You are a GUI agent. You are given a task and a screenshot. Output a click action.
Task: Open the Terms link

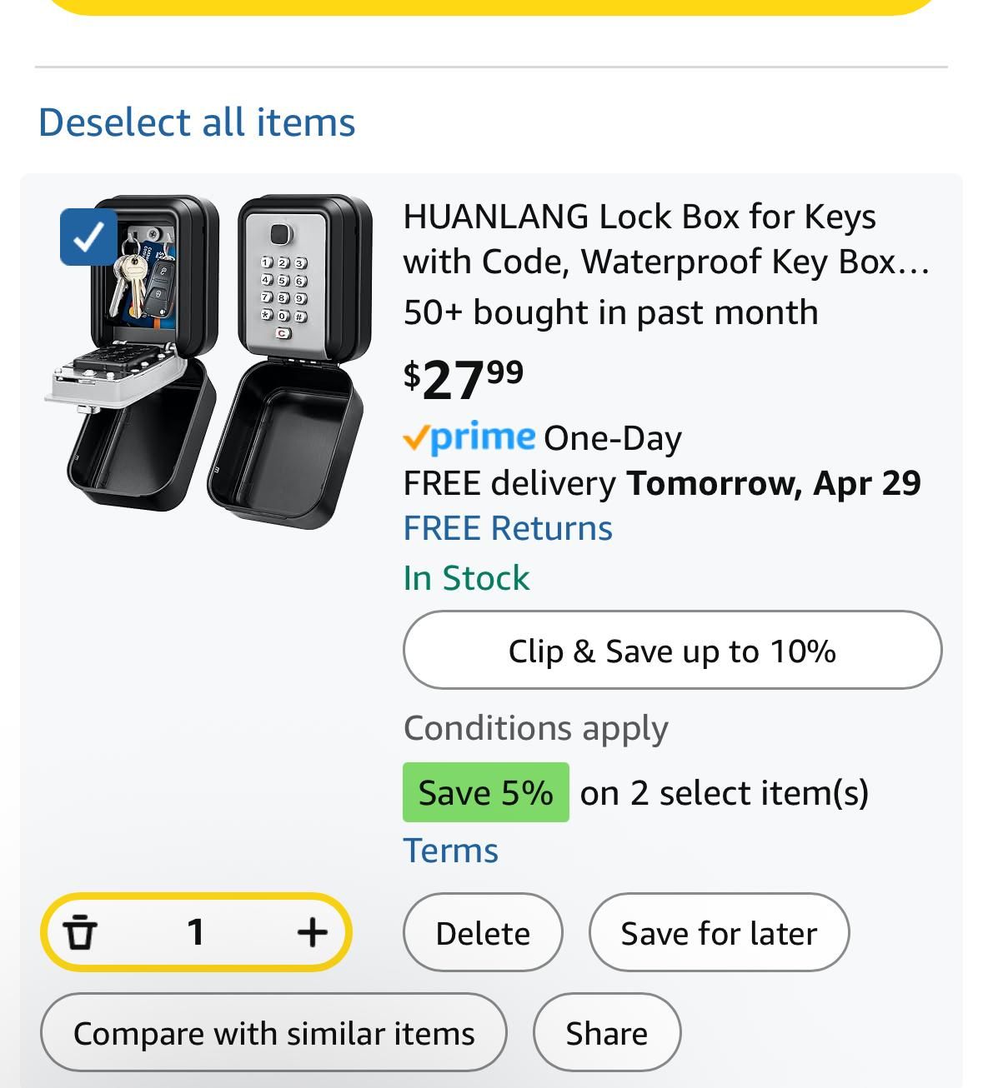pyautogui.click(x=450, y=851)
